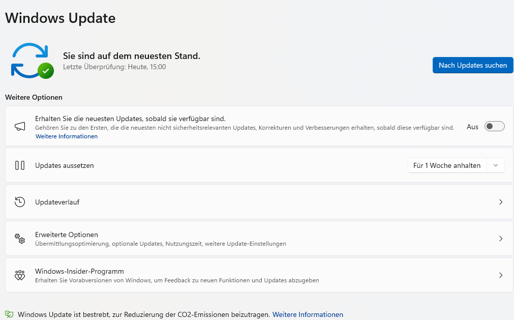Open Weitere Informationen link about CO2 emissions
This screenshot has height=320, width=514.
point(308,314)
